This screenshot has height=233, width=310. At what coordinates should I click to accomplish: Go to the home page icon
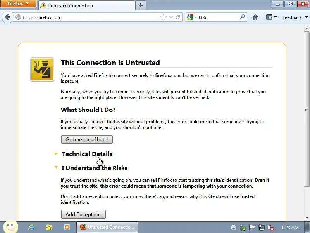255,17
